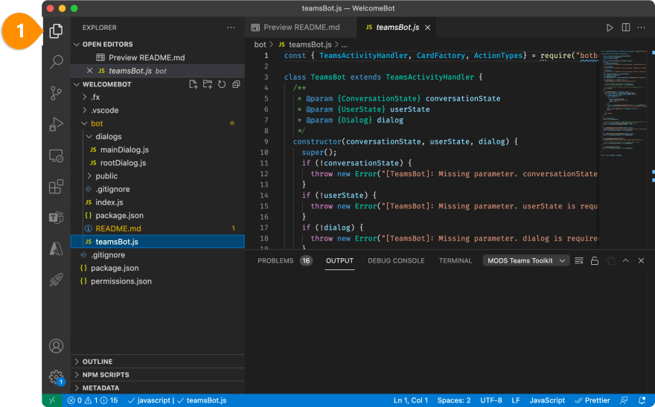Change indentation via Spaces: 2
Viewport: 655px width, 407px height.
pyautogui.click(x=454, y=400)
